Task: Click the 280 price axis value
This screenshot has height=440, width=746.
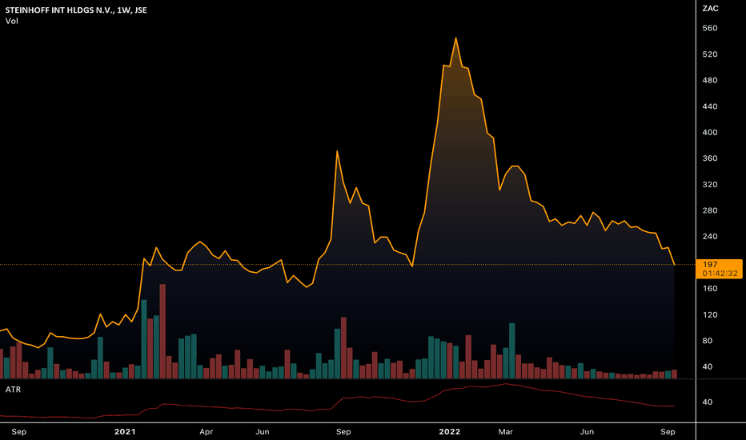Action: (710, 210)
